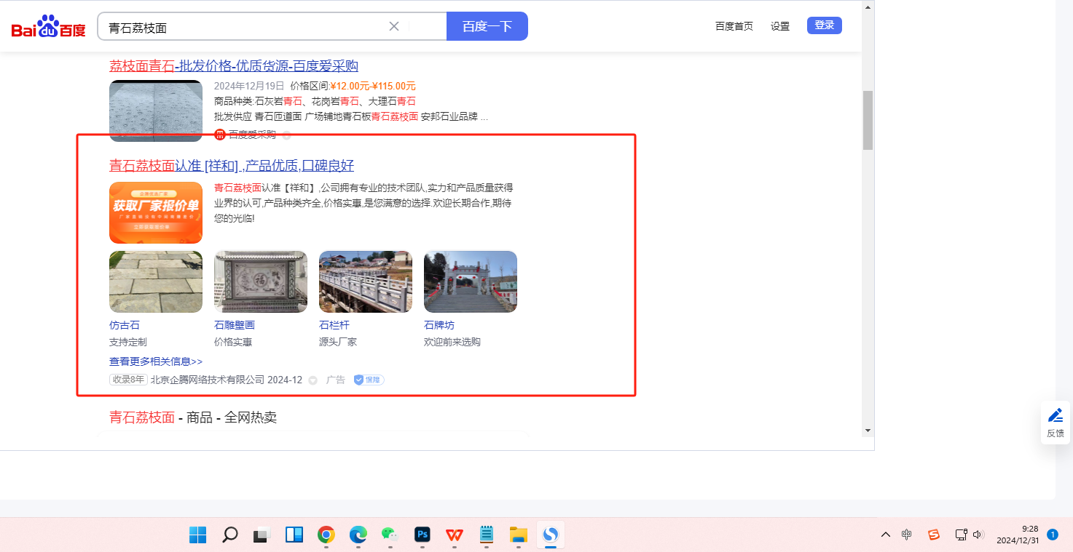The image size is (1073, 552).
Task: Expand dropdown arrow next to 北京企腾网络技术有限公司 2024-12
Action: tap(313, 380)
